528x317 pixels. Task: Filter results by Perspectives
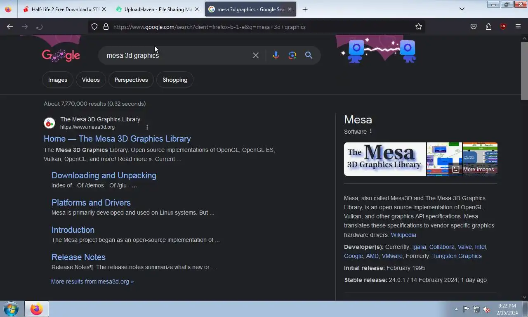pyautogui.click(x=131, y=80)
